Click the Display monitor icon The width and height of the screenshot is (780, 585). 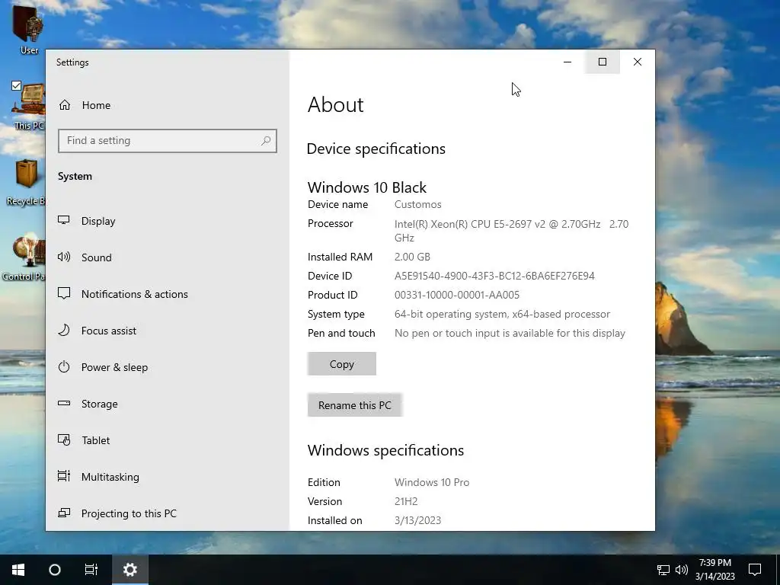coord(64,220)
